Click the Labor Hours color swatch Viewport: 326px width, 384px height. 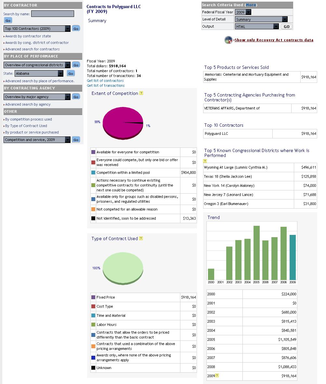click(93, 325)
